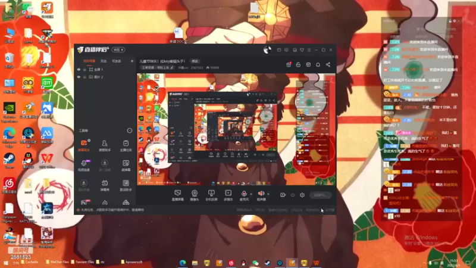
Task: Add a screen capture source (直播屏幕)
Action: click(177, 195)
